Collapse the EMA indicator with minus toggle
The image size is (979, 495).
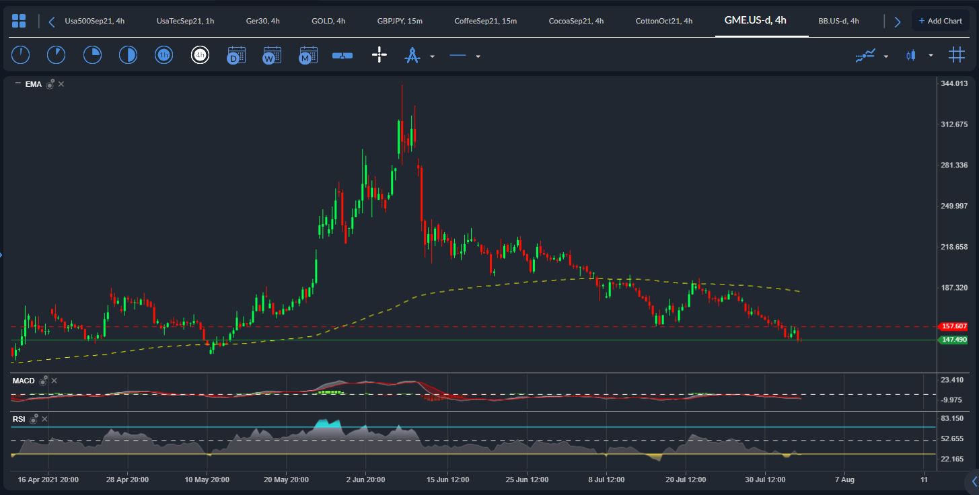(17, 83)
